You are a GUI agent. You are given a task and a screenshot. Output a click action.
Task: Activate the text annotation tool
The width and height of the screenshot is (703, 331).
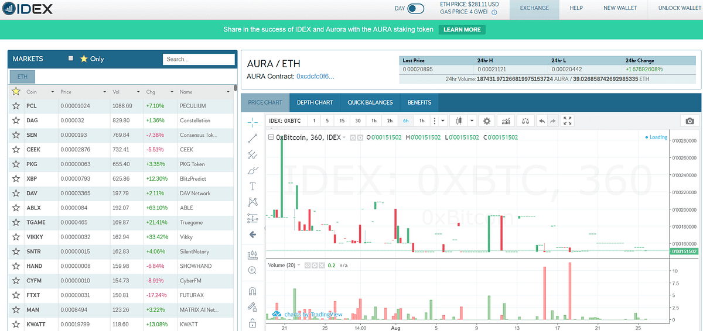pos(252,187)
